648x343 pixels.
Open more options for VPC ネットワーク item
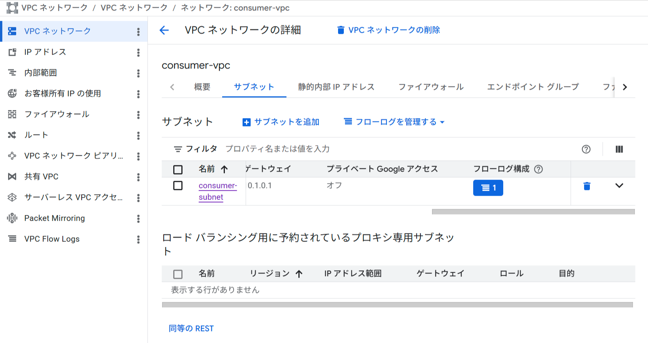[138, 32]
